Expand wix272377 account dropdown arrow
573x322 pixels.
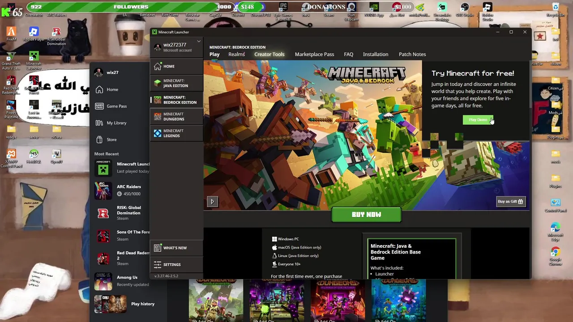pyautogui.click(x=199, y=42)
